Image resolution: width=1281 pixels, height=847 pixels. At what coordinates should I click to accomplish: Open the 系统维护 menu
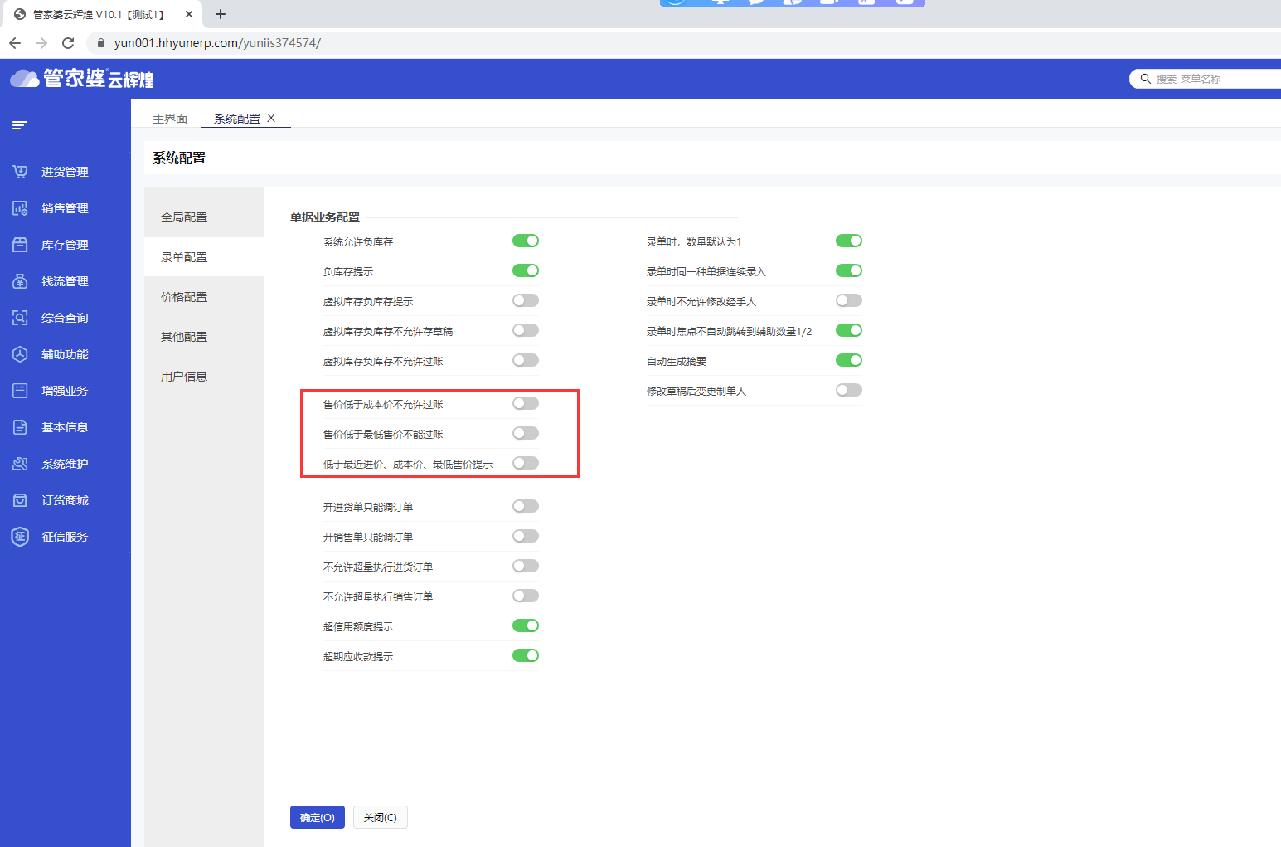65,464
